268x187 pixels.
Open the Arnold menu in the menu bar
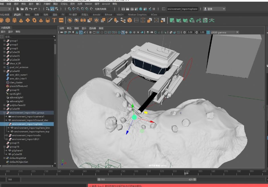[106, 4]
